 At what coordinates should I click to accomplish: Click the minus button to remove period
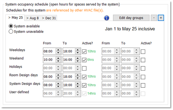(154, 18)
